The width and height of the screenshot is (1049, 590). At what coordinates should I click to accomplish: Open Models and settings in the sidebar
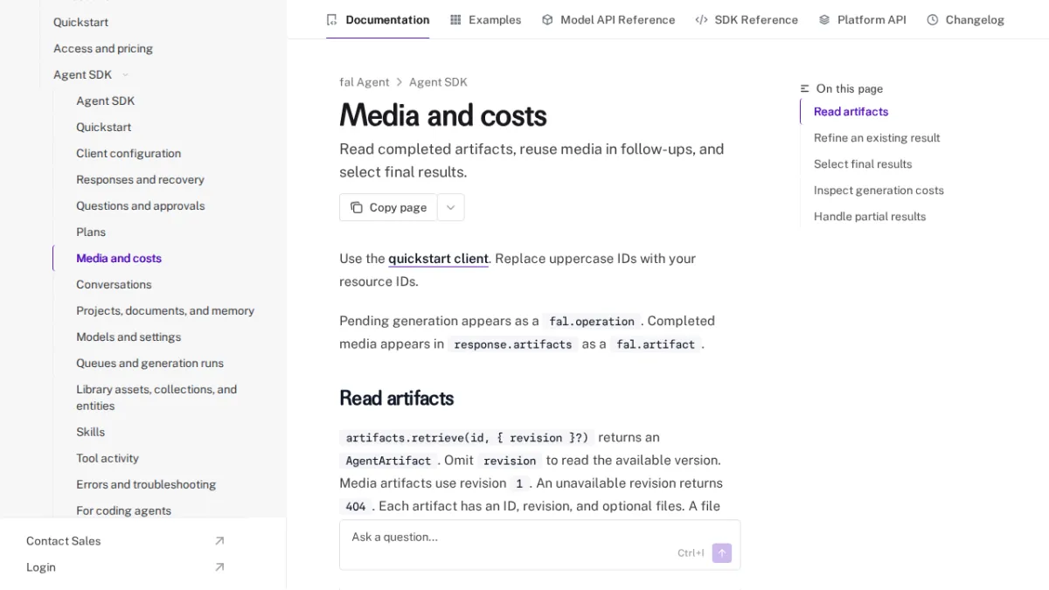(129, 337)
